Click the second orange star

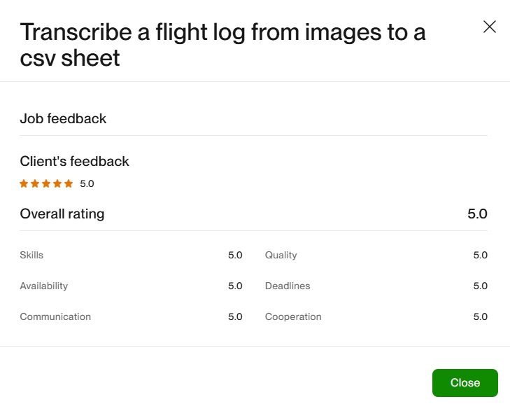[x=35, y=184]
